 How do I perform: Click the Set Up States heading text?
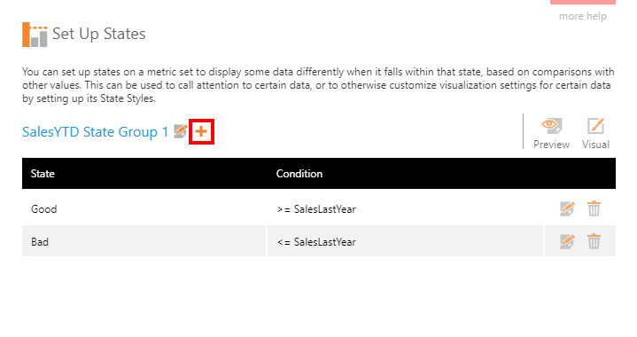coord(98,34)
